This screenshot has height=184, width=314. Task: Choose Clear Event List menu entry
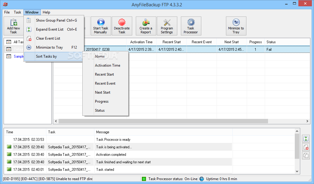click(x=54, y=38)
